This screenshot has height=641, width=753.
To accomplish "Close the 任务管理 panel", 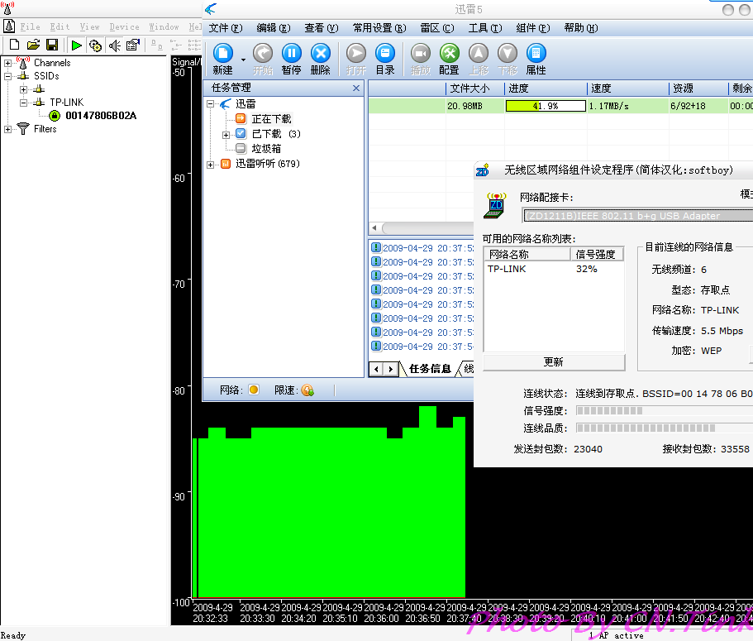I will coord(356,88).
